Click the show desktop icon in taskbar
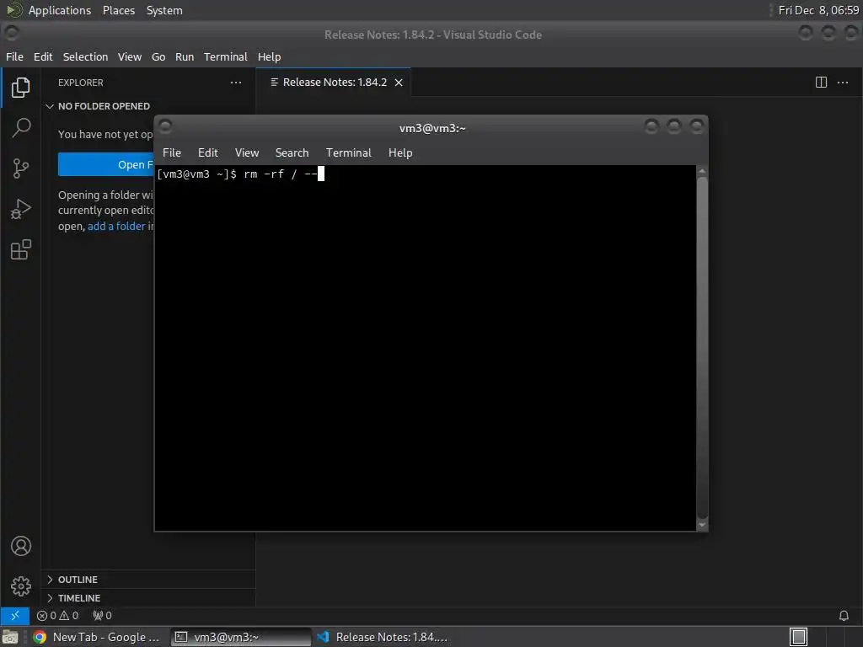Image resolution: width=863 pixels, height=647 pixels. [x=10, y=637]
